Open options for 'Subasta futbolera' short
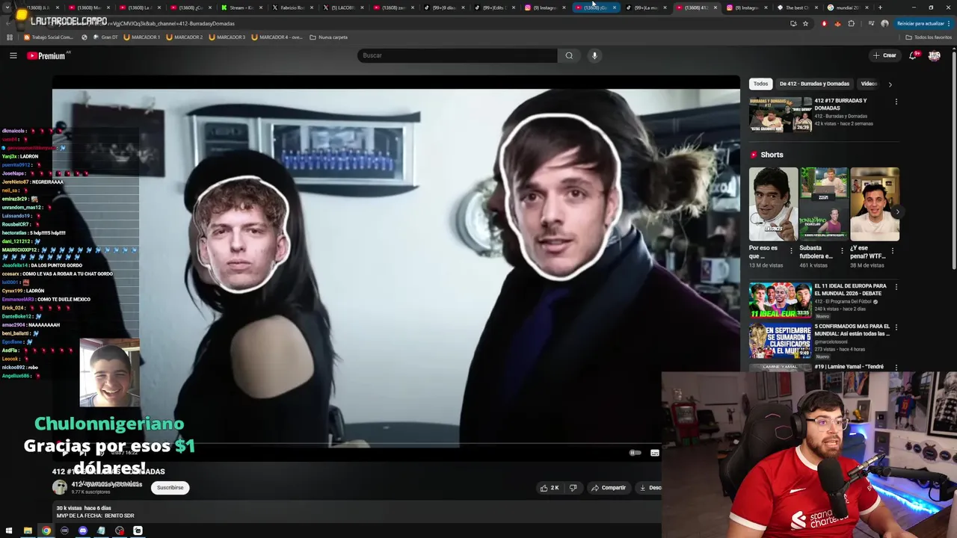The width and height of the screenshot is (957, 538). point(843,251)
